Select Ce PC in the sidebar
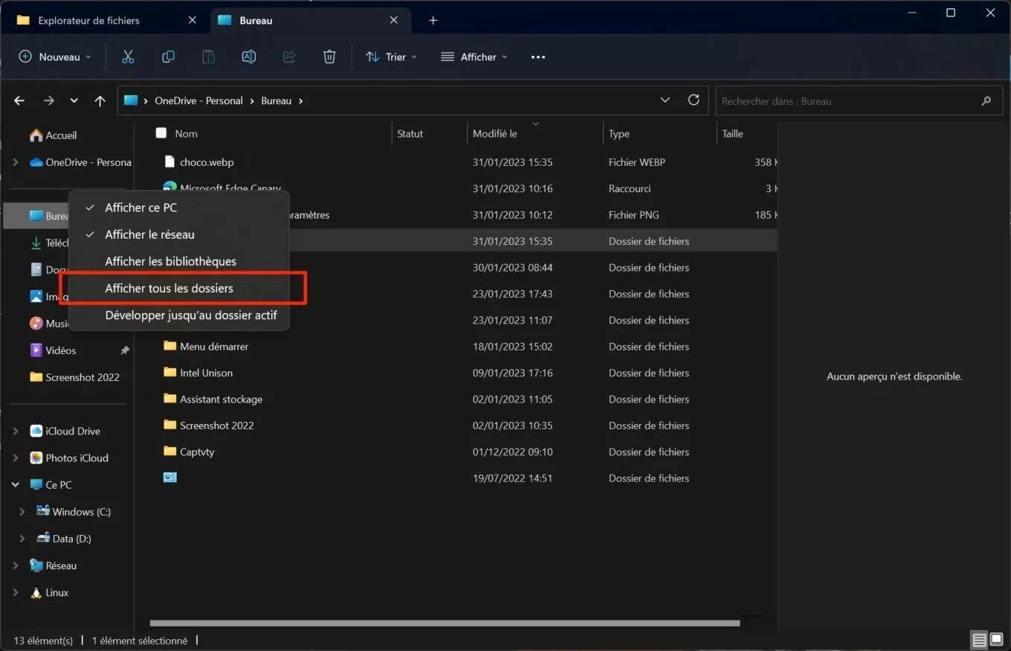 pos(51,485)
